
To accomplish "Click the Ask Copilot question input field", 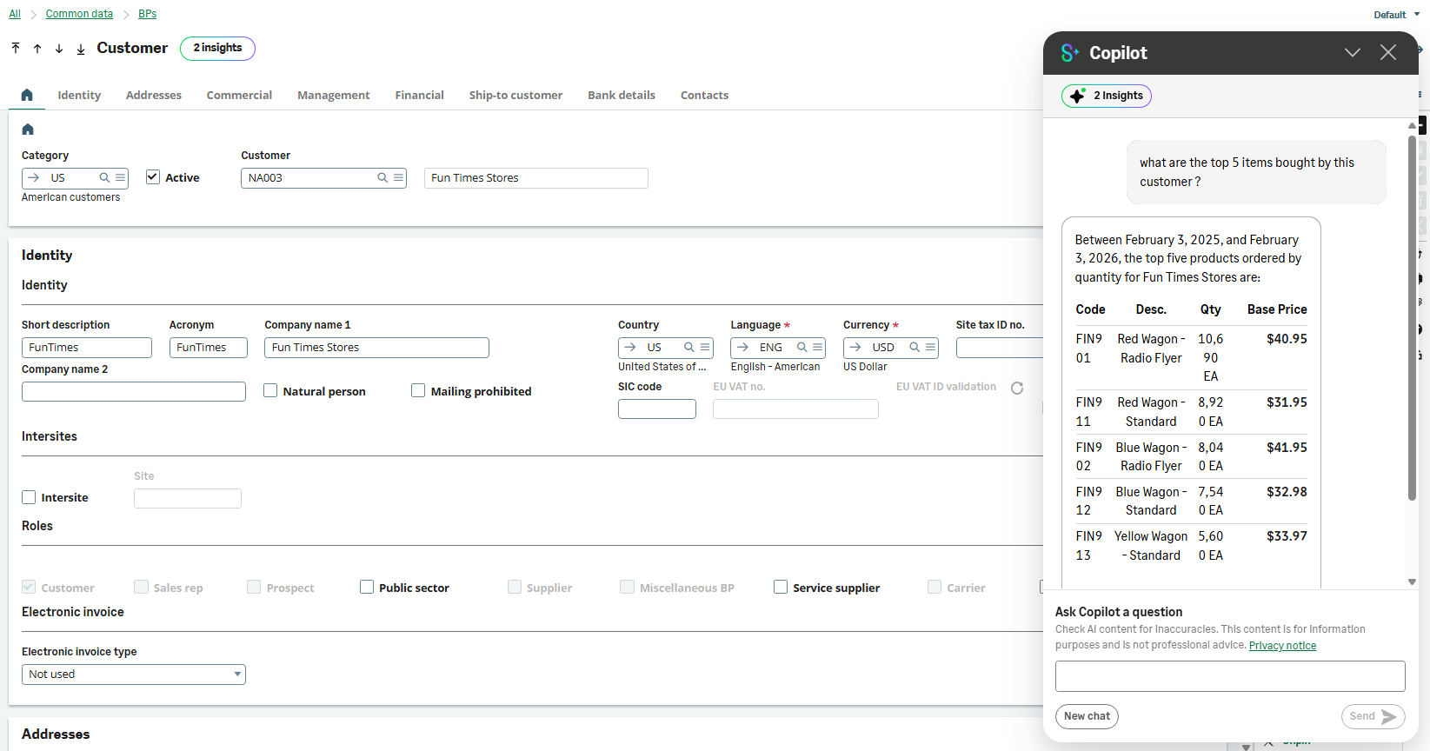I will (x=1229, y=676).
